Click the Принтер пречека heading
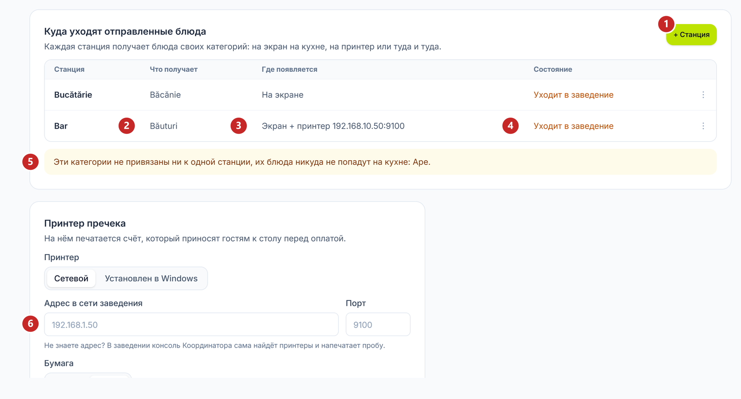Screen dimensions: 741x399 [x=85, y=224]
